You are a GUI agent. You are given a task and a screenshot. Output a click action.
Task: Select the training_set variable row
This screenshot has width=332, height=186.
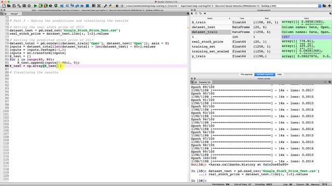coord(261,47)
